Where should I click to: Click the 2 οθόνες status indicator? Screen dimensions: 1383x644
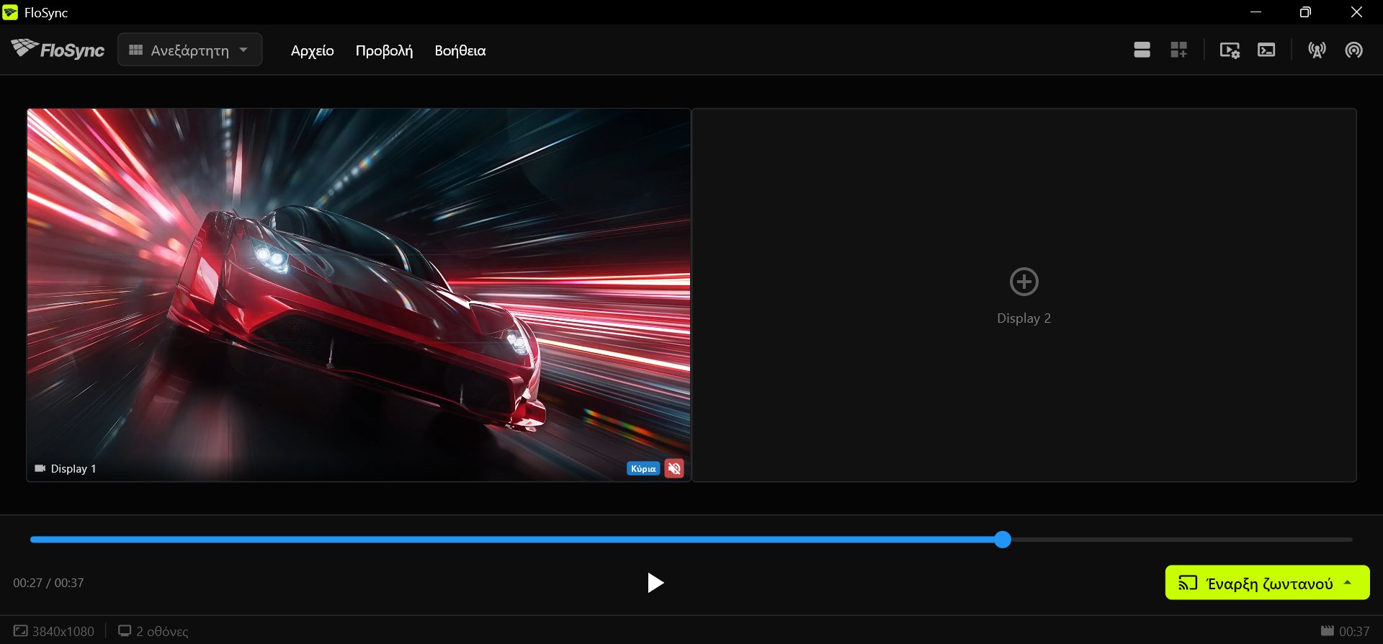(x=153, y=631)
